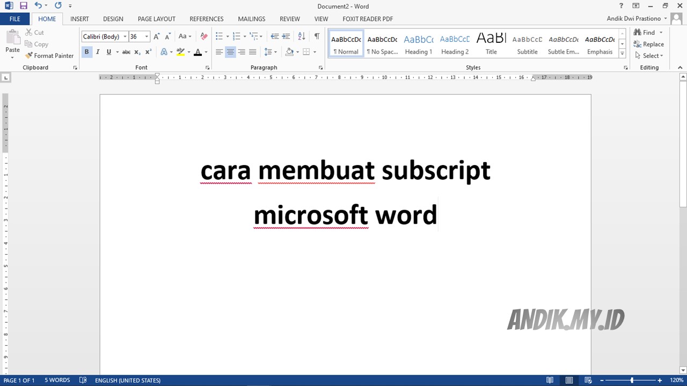
Task: Toggle Show/Hide paragraph marks
Action: point(317,36)
